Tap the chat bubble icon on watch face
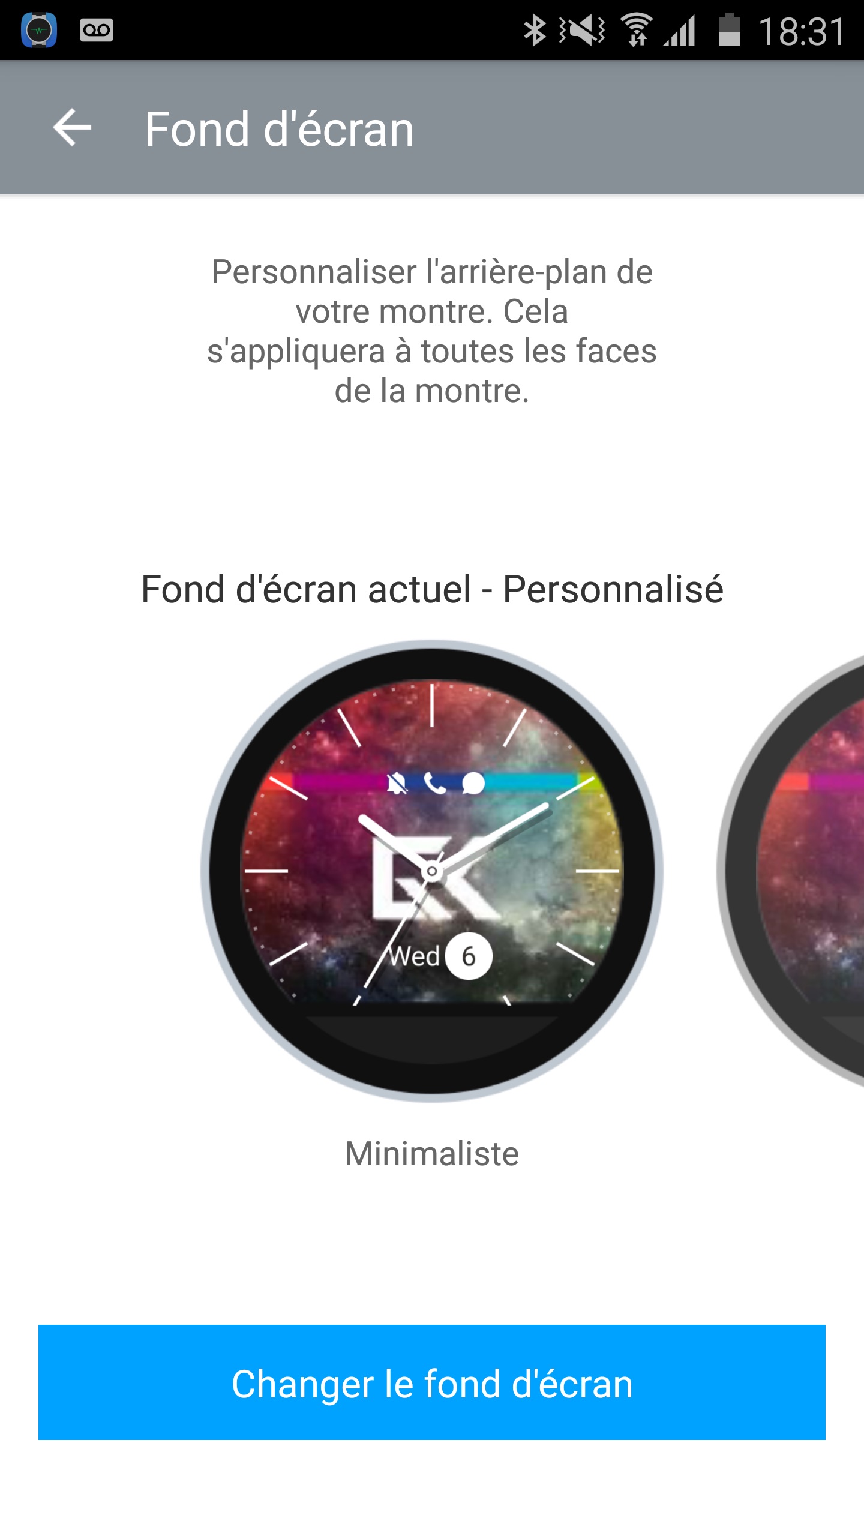Image resolution: width=864 pixels, height=1536 pixels. click(473, 783)
